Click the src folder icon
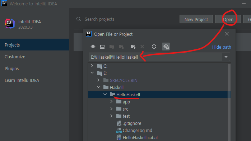 coord(119,109)
